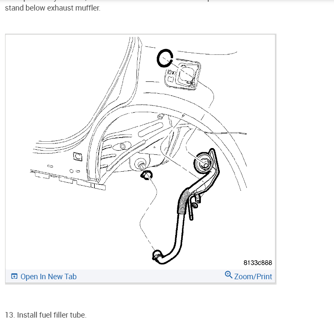The width and height of the screenshot is (334, 329).
Task: Click the small clamp ring near diagram center
Action: (x=147, y=175)
